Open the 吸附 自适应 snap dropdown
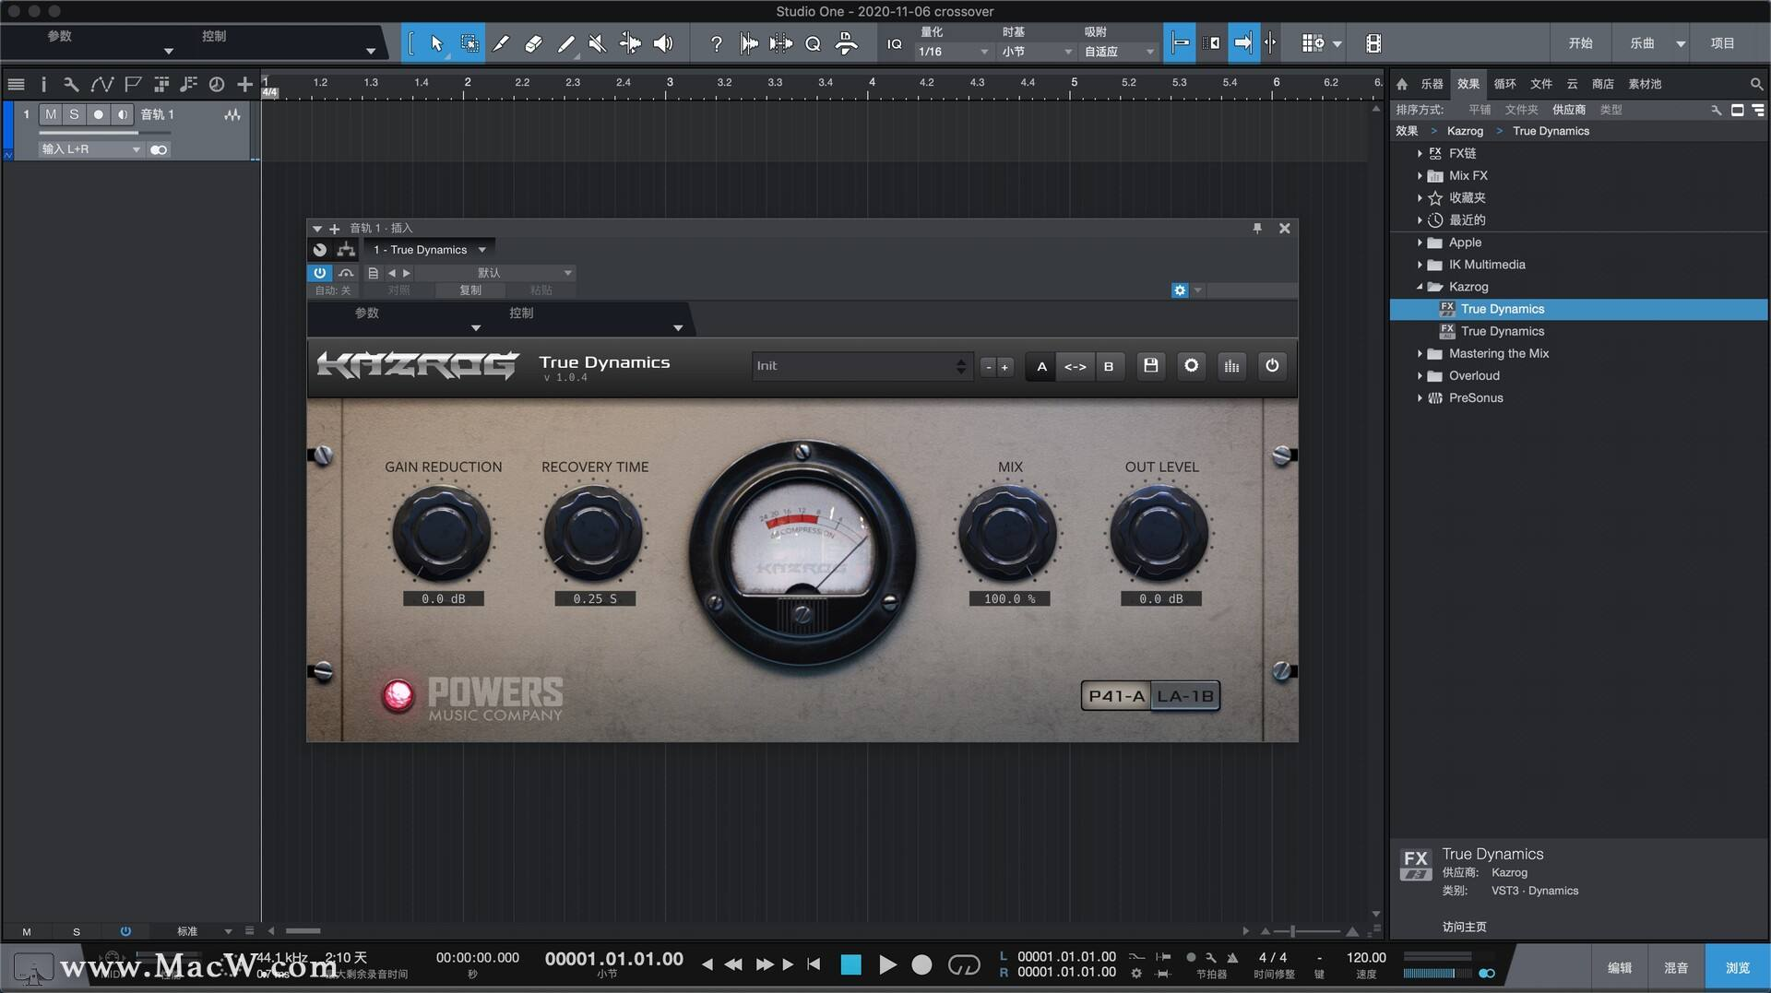This screenshot has height=993, width=1771. point(1119,52)
